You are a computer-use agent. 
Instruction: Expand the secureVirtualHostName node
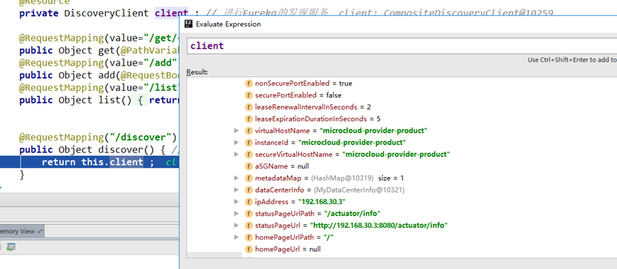(236, 154)
